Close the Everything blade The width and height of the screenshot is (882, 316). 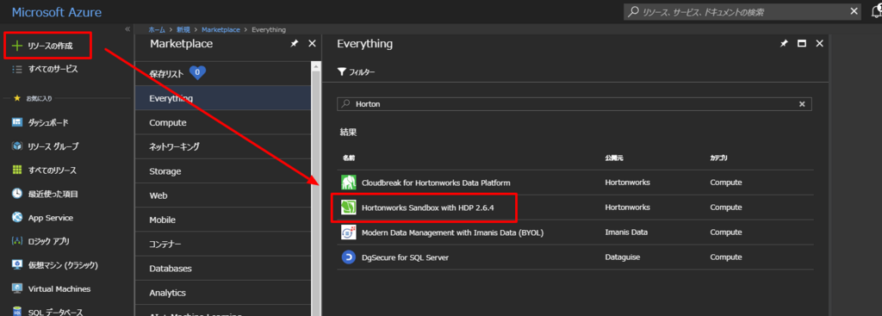(820, 44)
